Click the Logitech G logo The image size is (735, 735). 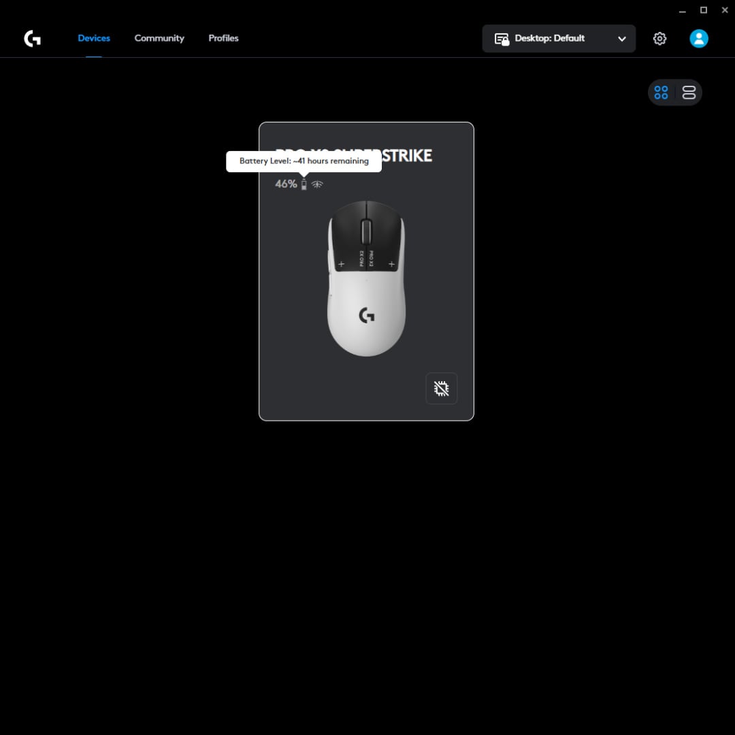point(32,38)
